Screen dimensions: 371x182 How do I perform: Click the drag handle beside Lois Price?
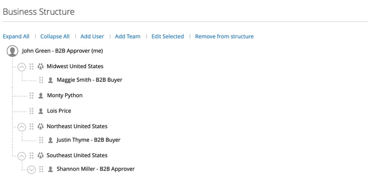click(x=32, y=111)
